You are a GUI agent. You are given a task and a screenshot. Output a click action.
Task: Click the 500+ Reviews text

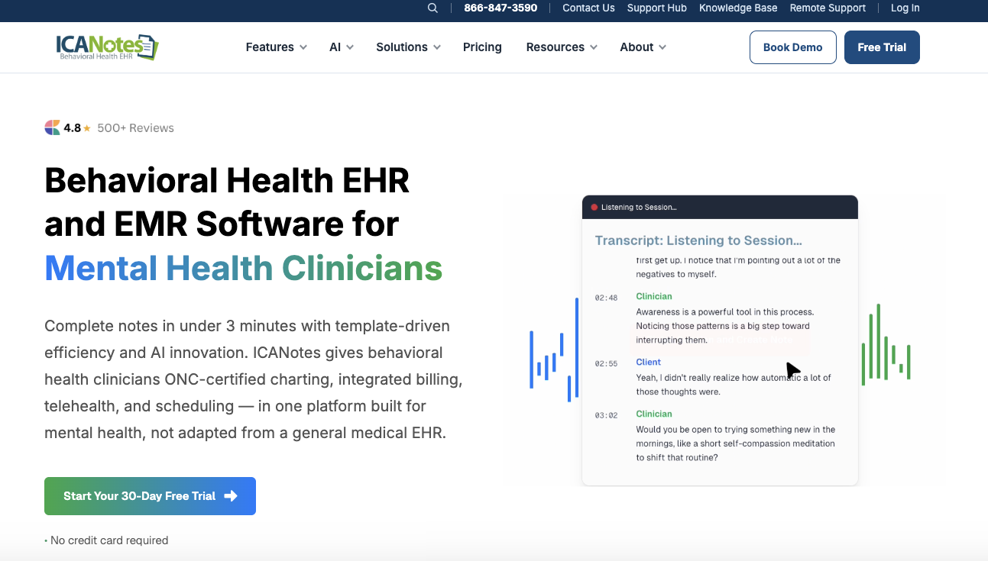pyautogui.click(x=135, y=128)
